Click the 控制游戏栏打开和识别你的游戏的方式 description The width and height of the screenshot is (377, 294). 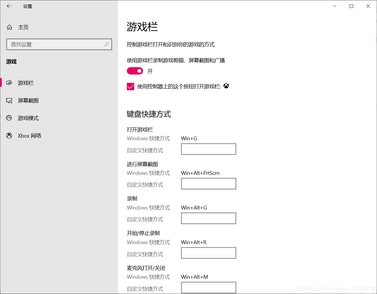point(171,45)
